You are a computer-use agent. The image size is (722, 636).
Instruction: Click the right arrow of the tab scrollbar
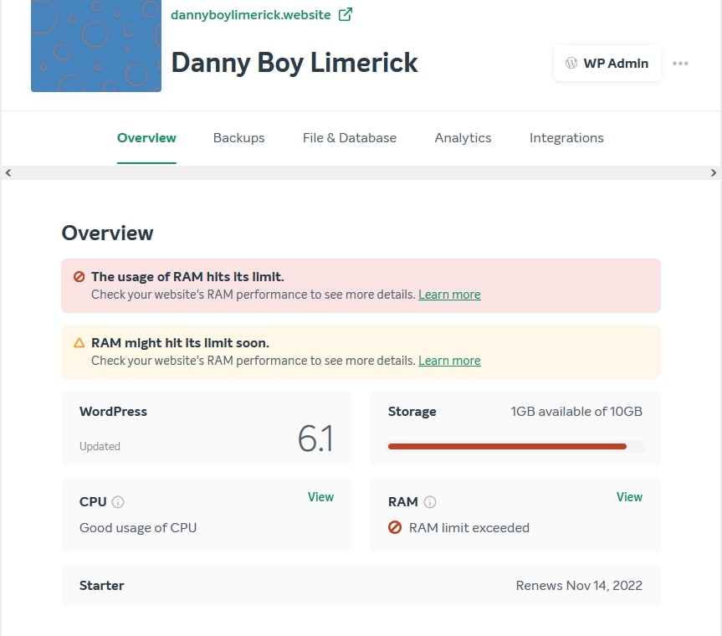pyautogui.click(x=714, y=172)
